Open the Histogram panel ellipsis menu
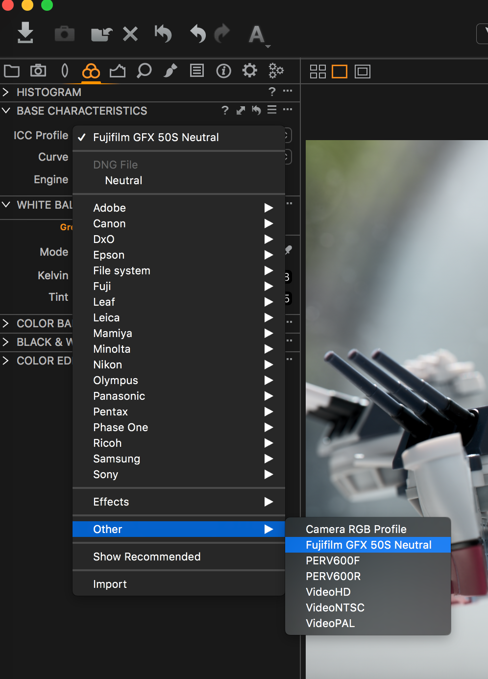 (288, 91)
